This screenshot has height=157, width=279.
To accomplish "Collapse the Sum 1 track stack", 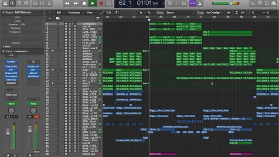I will [52, 70].
